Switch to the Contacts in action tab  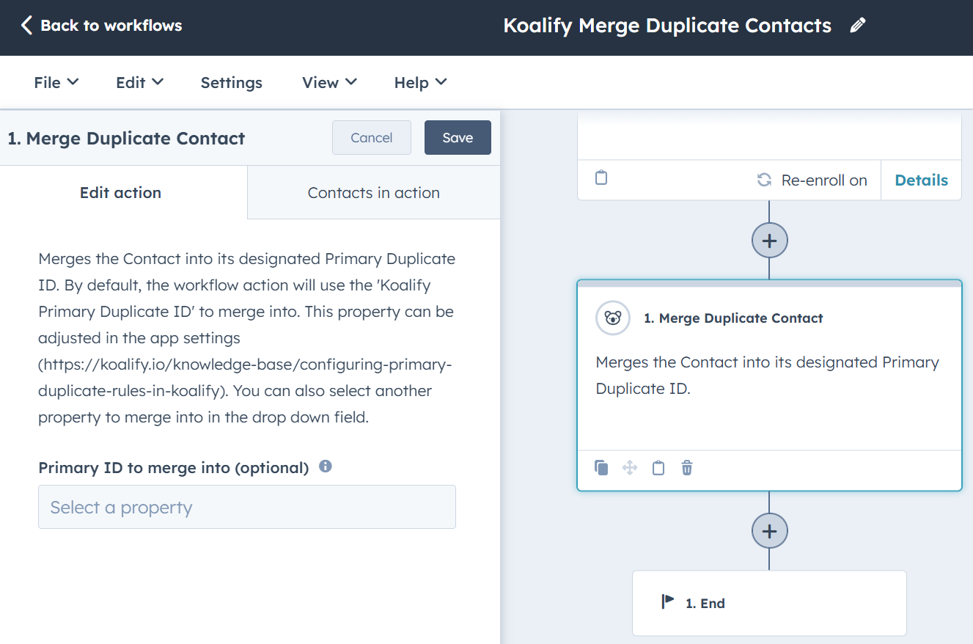click(373, 193)
